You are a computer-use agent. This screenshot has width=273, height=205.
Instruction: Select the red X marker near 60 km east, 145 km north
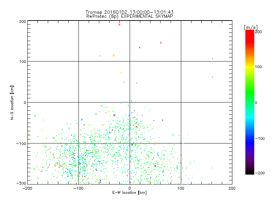coord(161,43)
